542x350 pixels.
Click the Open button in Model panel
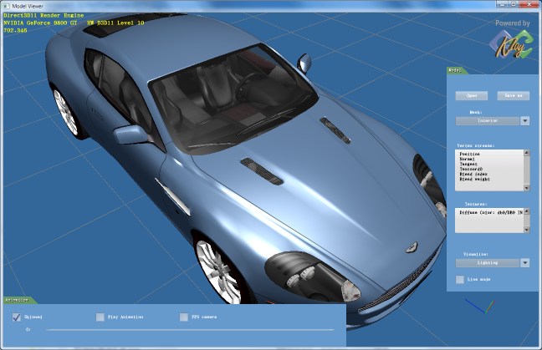tap(472, 95)
